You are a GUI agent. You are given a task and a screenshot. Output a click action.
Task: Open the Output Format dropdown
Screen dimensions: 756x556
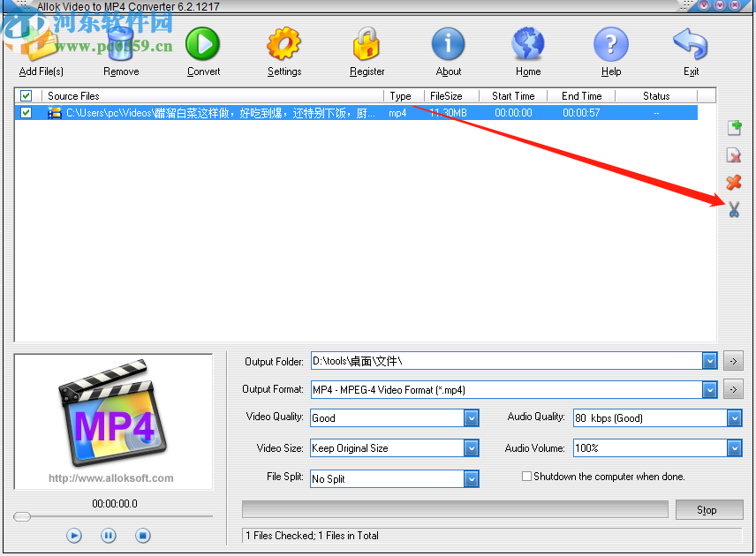(709, 389)
